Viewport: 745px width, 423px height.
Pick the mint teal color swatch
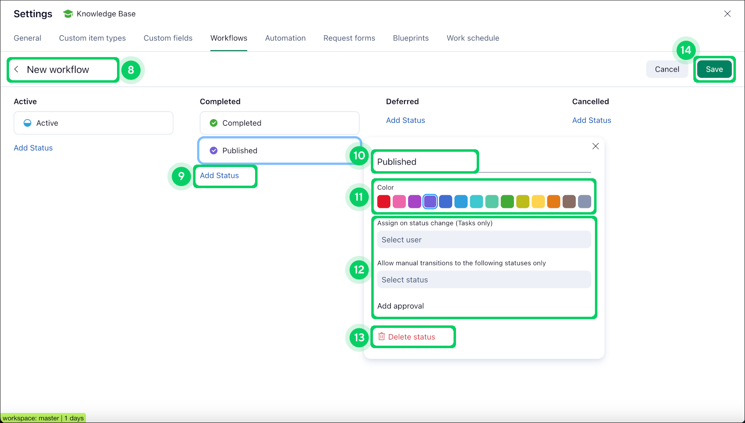tap(492, 201)
